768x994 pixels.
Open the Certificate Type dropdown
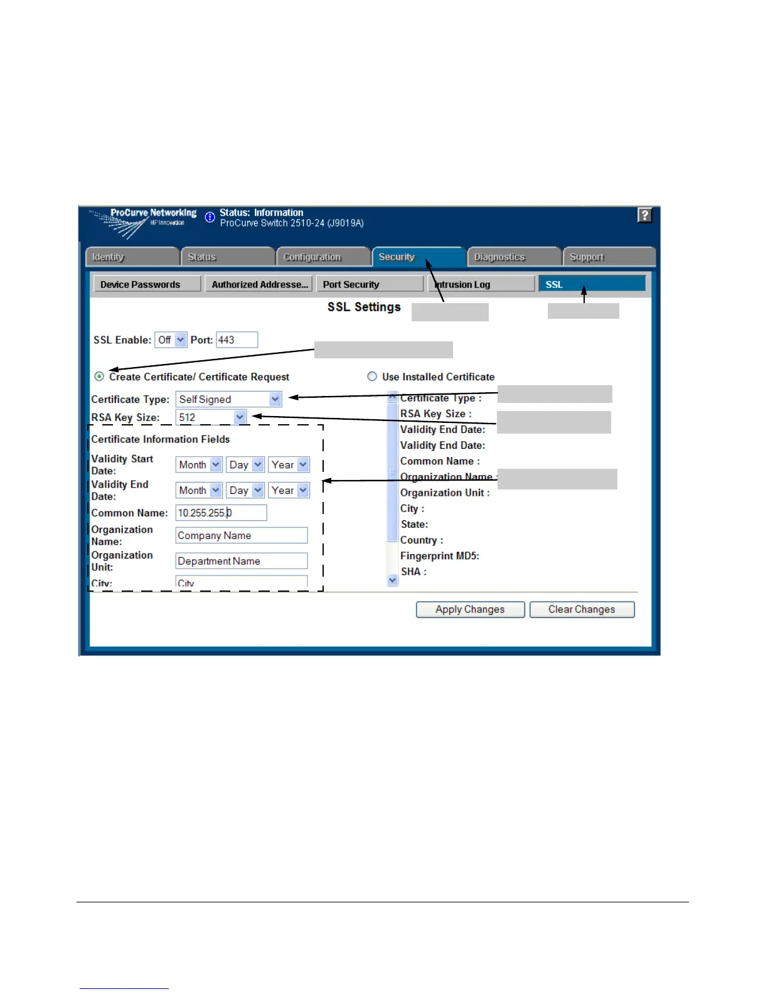(228, 399)
